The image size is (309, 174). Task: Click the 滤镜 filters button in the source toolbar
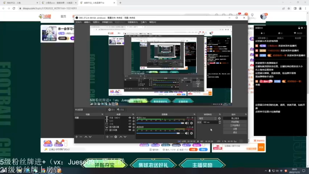coord(121,110)
